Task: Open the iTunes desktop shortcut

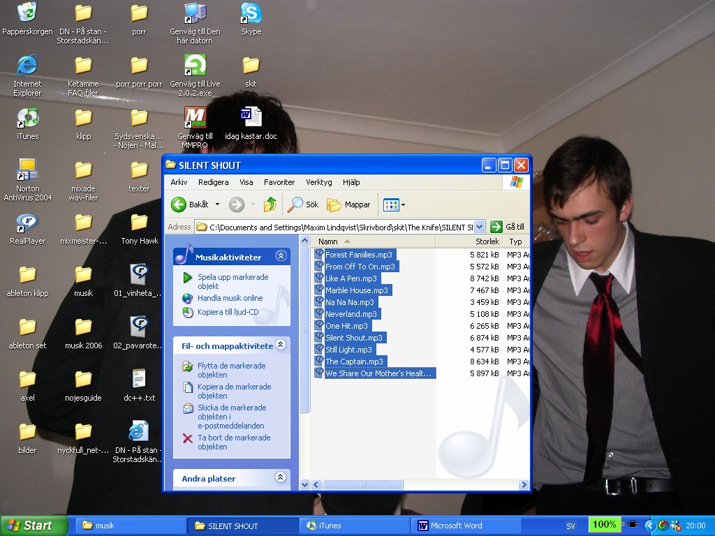Action: pyautogui.click(x=28, y=123)
